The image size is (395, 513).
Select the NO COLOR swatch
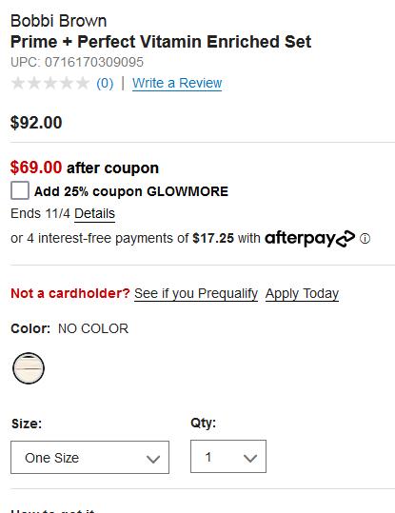point(29,368)
